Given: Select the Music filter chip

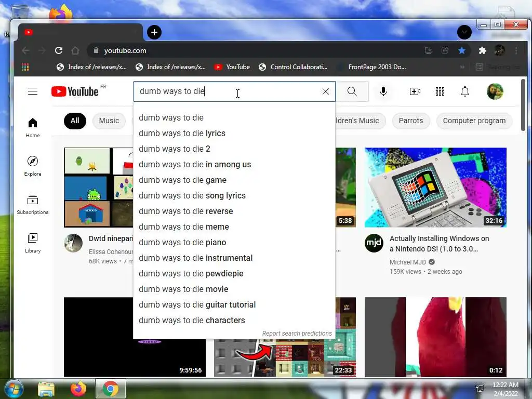Looking at the screenshot, I should pos(109,121).
